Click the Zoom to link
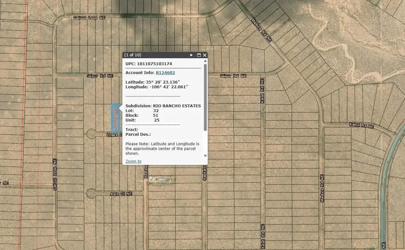The width and height of the screenshot is (405, 250). pos(133,161)
